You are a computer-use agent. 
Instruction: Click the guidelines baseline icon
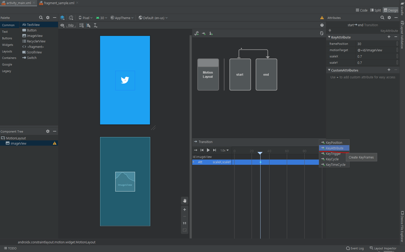[x=96, y=25]
